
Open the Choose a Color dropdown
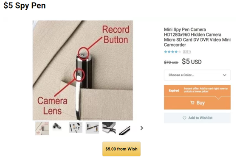pos(197,75)
